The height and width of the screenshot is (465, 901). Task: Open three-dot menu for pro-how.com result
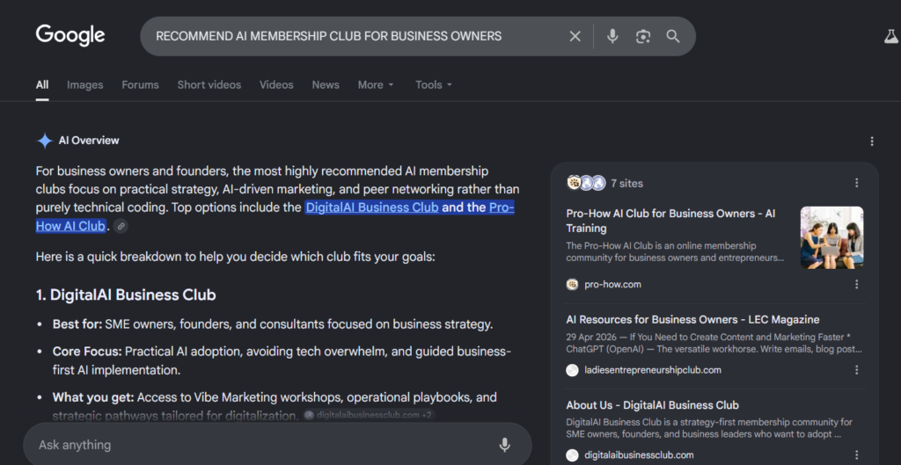pyautogui.click(x=857, y=284)
